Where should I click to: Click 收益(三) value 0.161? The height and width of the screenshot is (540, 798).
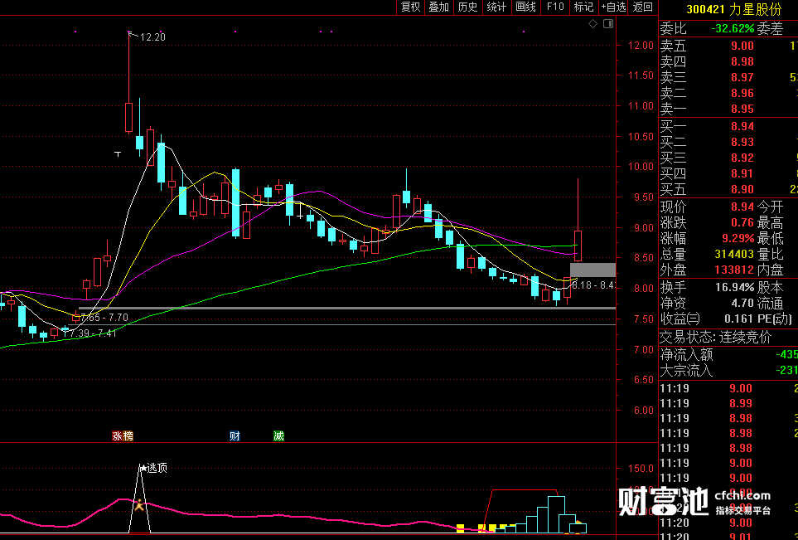739,319
